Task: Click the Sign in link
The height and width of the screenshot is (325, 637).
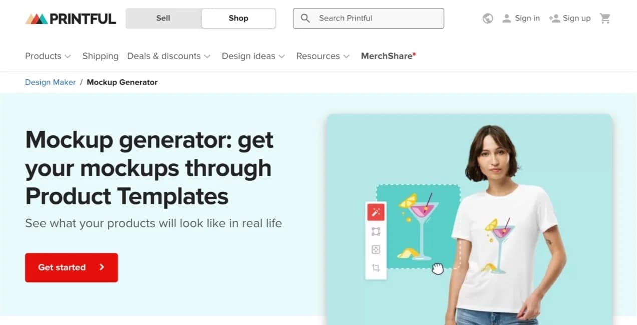Action: (521, 18)
